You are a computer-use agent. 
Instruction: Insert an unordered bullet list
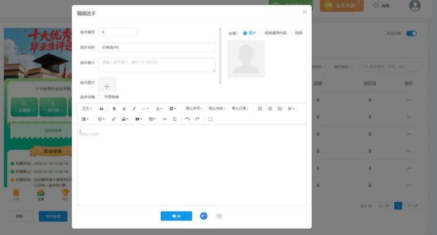(260, 108)
